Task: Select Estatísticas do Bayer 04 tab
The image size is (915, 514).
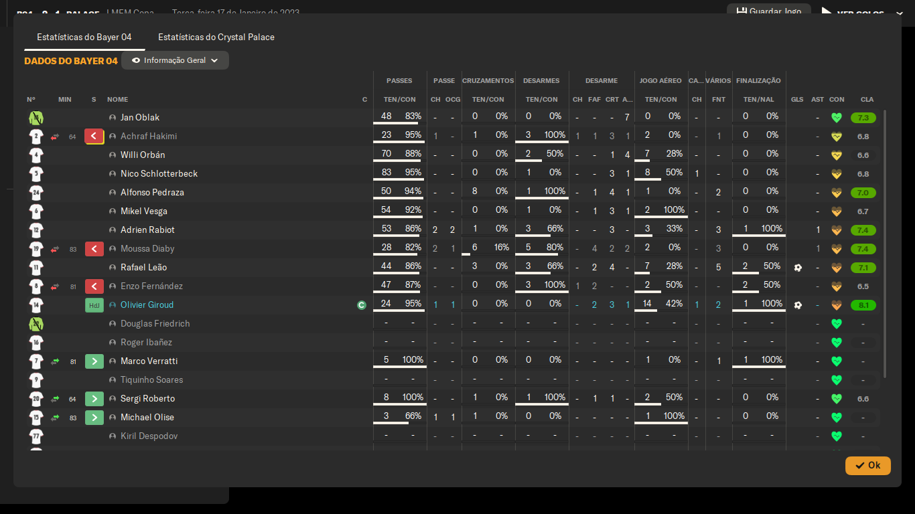Action: pos(84,37)
